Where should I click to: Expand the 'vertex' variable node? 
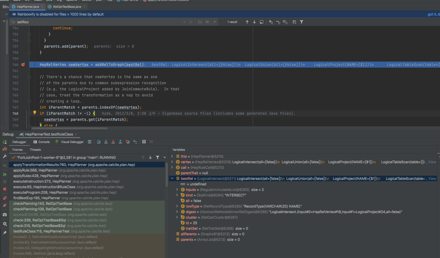click(172, 162)
